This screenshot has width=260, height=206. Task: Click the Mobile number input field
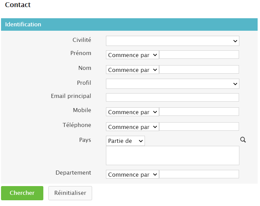(199, 112)
